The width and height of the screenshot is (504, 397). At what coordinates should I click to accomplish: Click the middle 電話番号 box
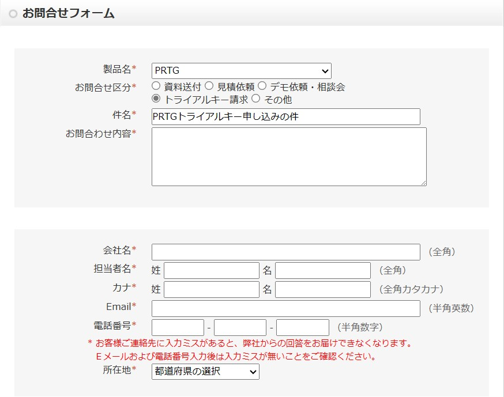(x=240, y=327)
